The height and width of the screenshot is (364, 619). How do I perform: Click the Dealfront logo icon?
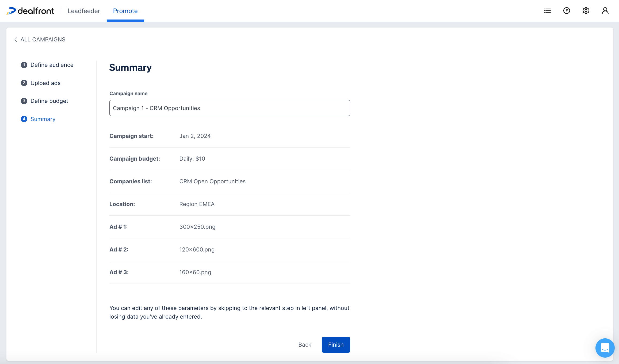tap(11, 11)
